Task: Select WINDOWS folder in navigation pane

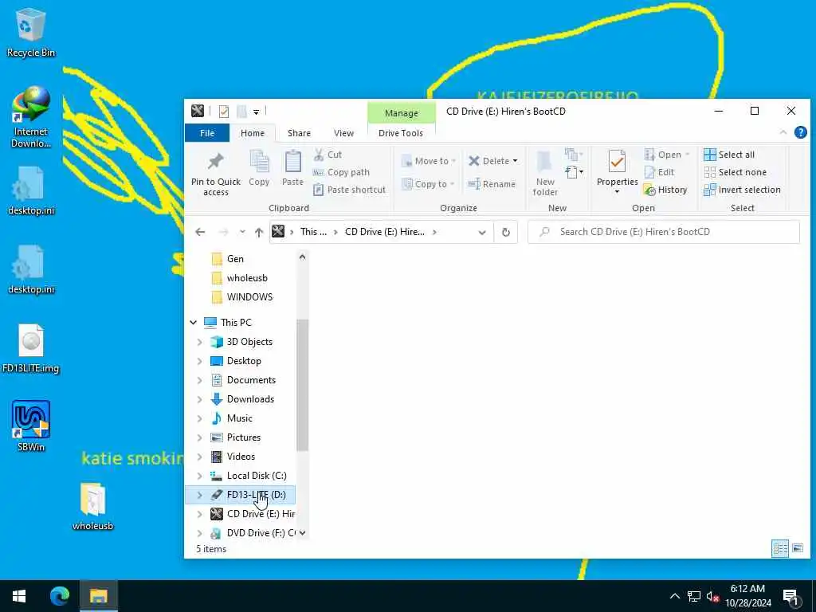Action: click(249, 297)
